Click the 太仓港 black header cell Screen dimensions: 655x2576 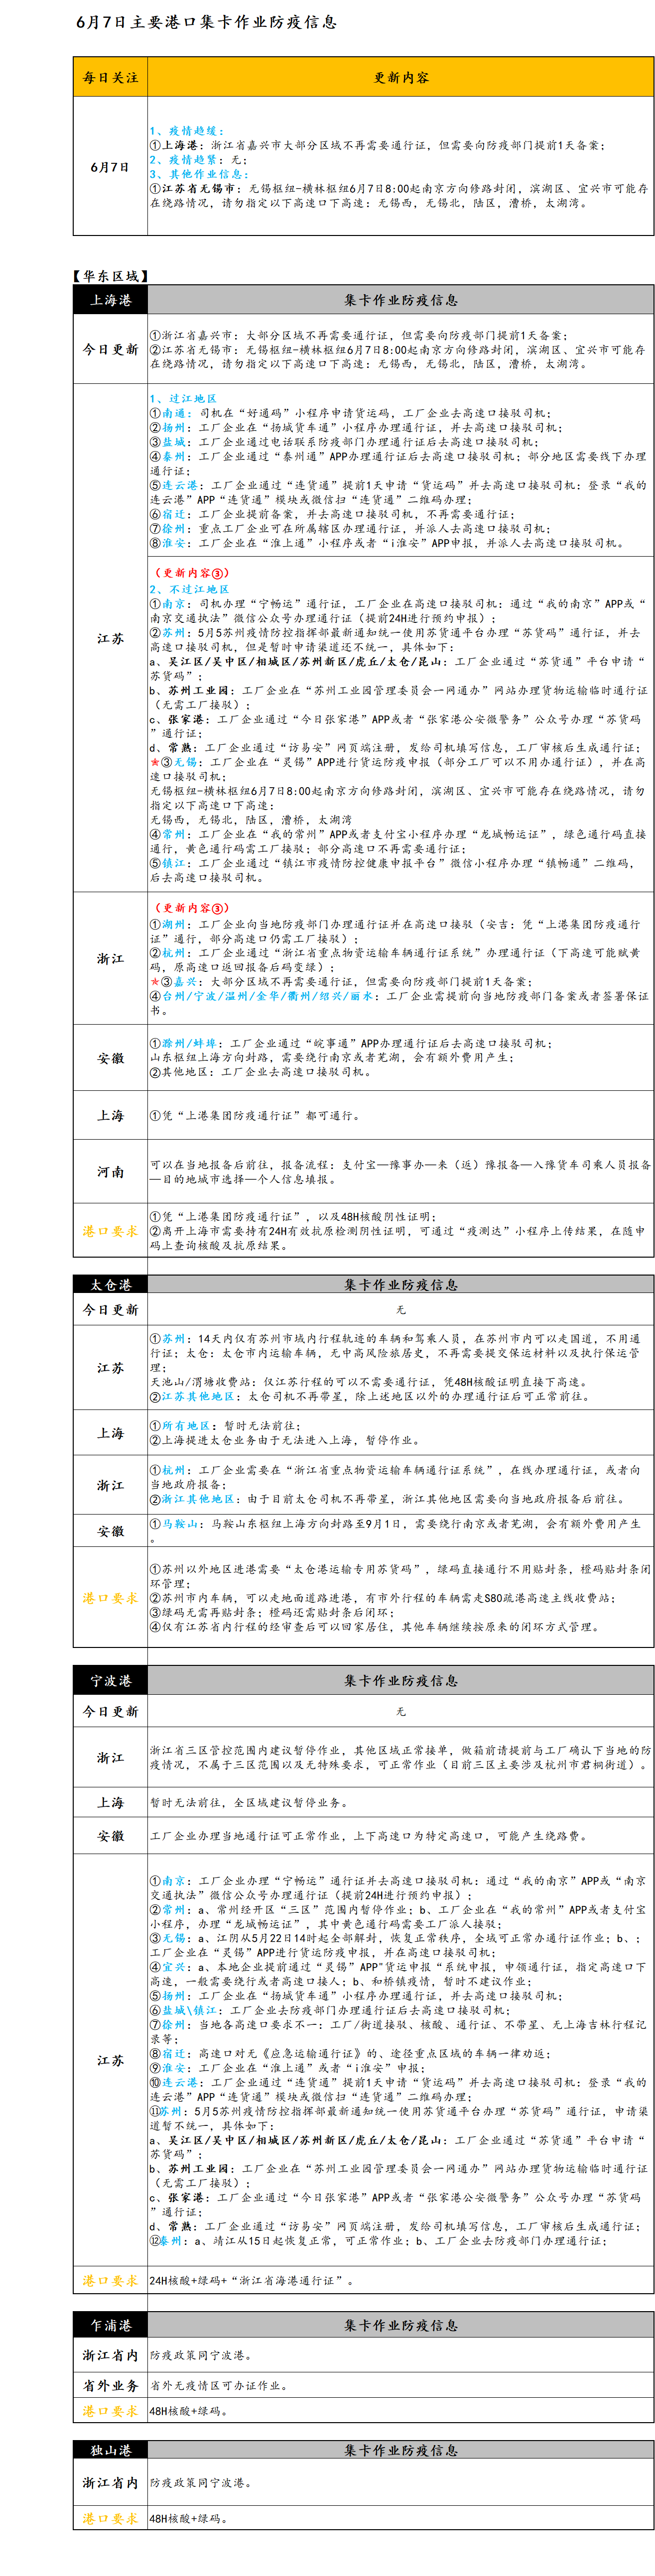[x=110, y=1285]
